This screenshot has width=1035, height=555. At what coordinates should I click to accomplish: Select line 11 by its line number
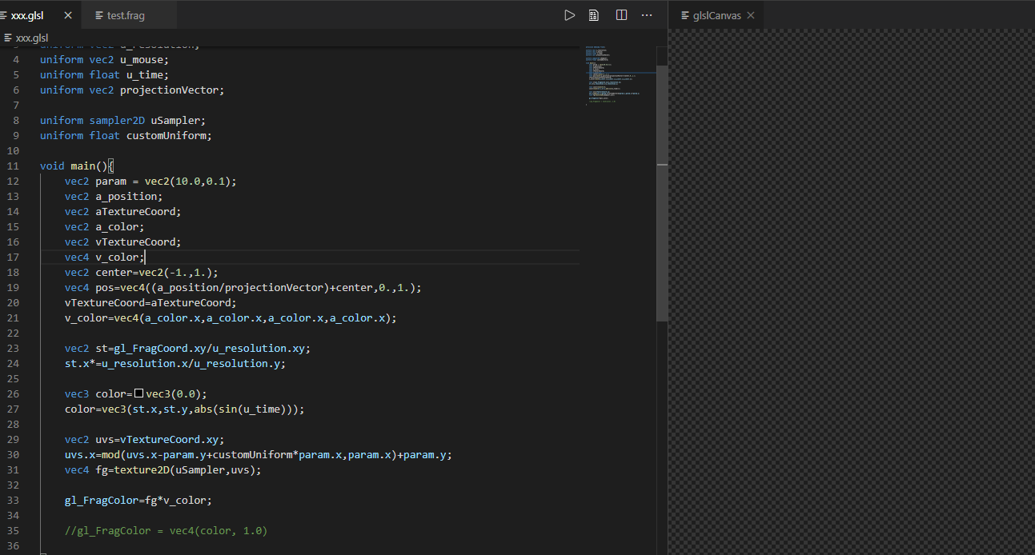pyautogui.click(x=13, y=166)
